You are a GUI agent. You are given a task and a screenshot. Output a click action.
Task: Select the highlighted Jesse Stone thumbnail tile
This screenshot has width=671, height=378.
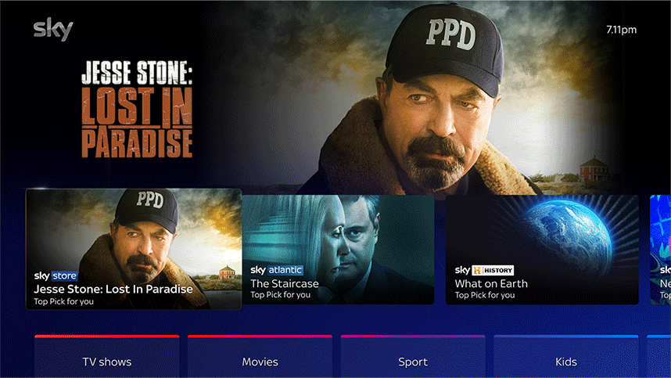pyautogui.click(x=134, y=249)
